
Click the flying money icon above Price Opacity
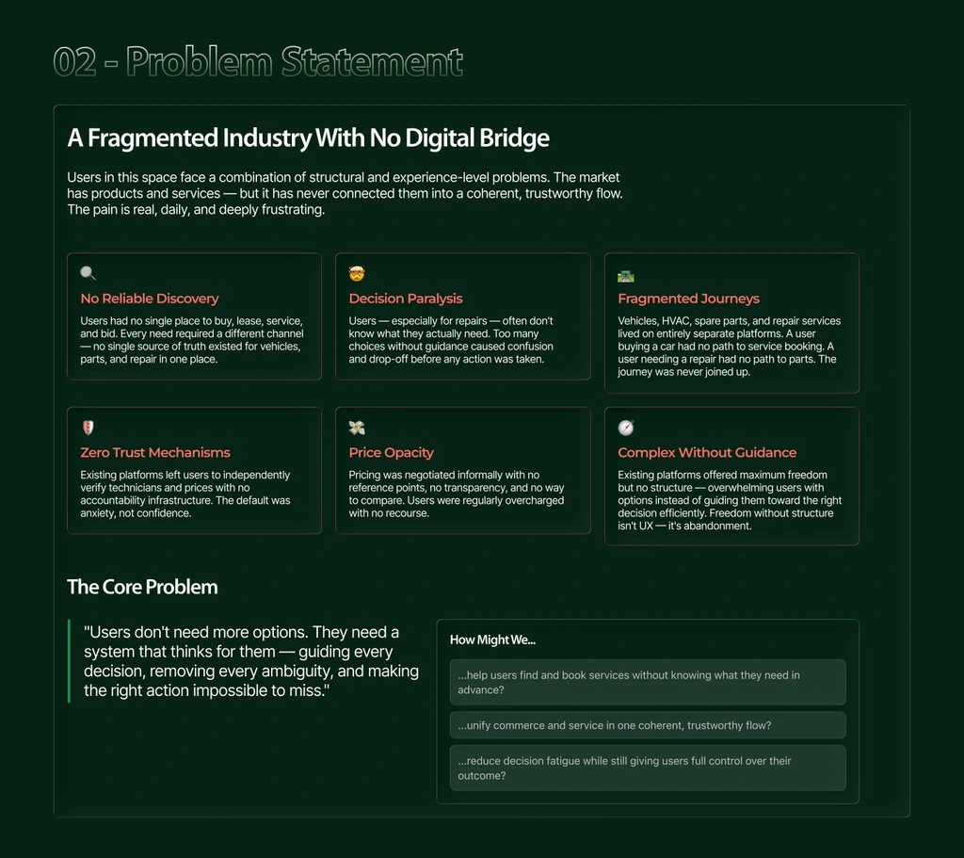tap(357, 428)
